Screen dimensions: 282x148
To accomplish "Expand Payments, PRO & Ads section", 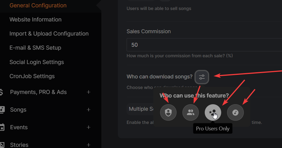I will tap(88, 92).
